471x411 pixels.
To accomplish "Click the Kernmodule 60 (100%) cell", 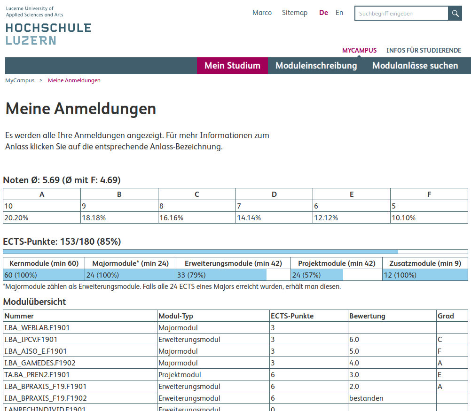I will click(44, 275).
